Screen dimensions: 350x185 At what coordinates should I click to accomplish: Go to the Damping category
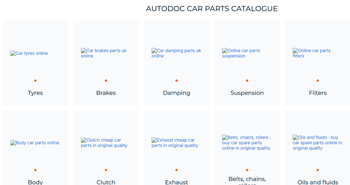[x=176, y=93]
